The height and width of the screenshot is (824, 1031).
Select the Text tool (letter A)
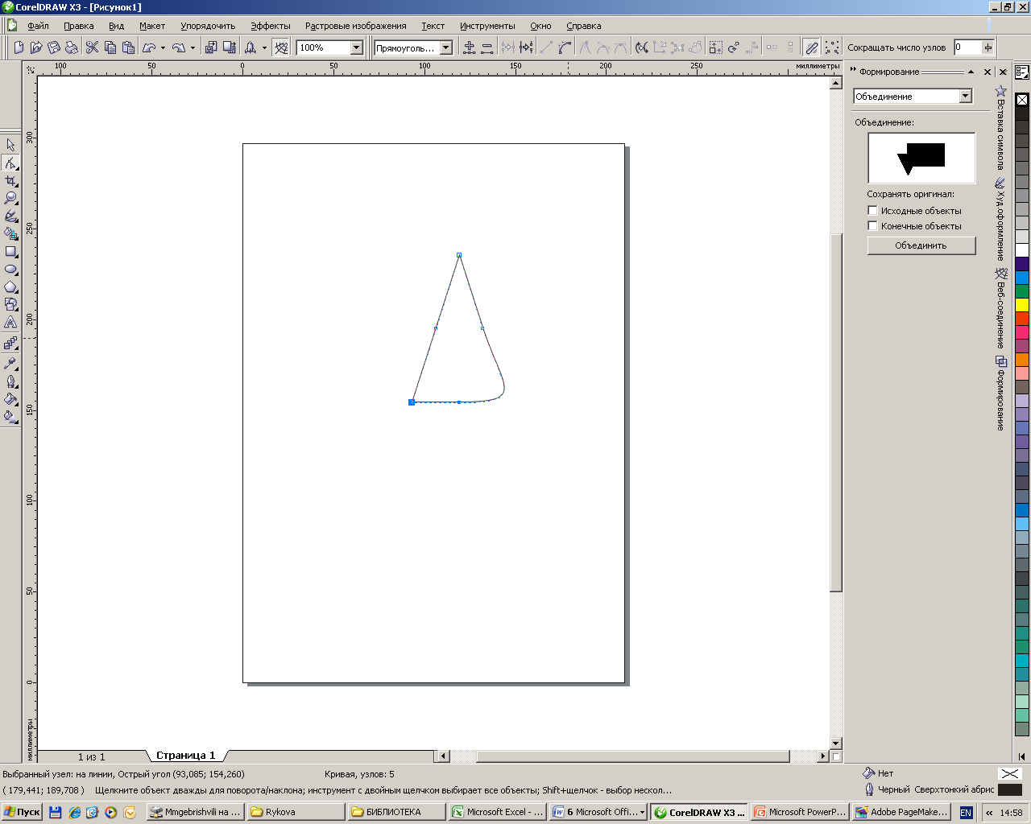[x=10, y=322]
